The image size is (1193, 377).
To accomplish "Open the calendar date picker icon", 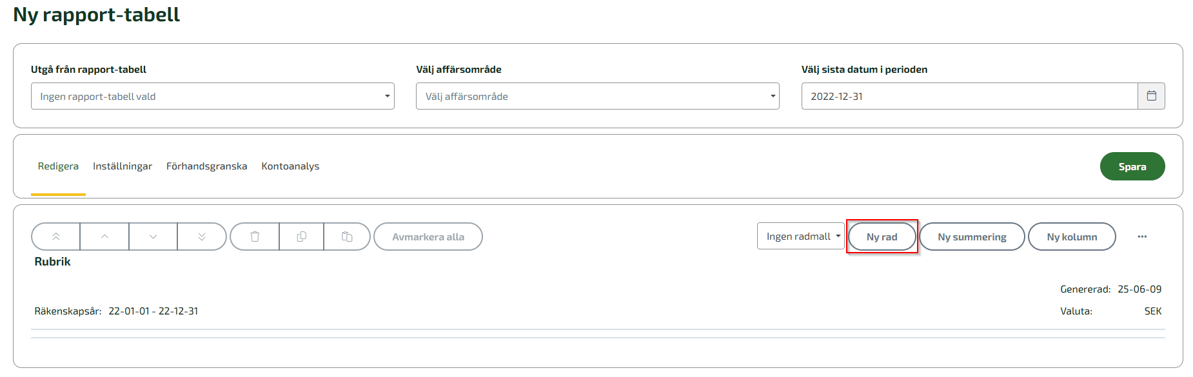I will 1151,96.
